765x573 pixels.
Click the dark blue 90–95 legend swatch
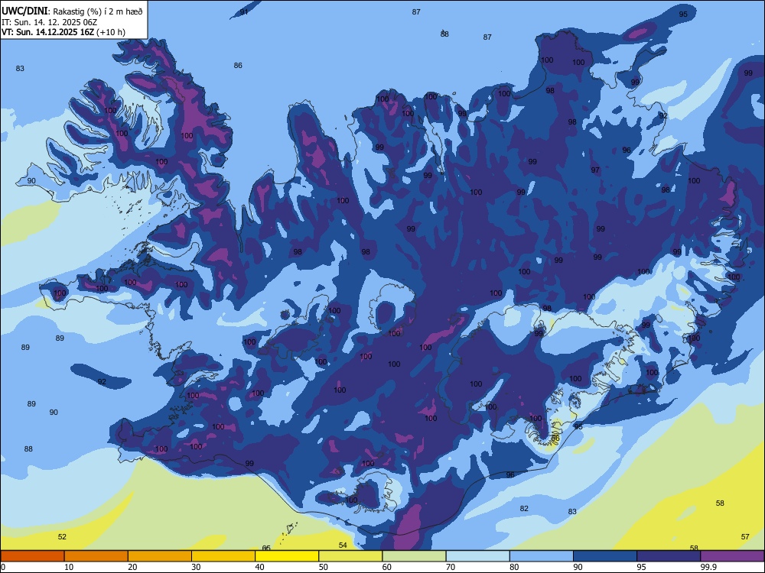[x=605, y=556]
